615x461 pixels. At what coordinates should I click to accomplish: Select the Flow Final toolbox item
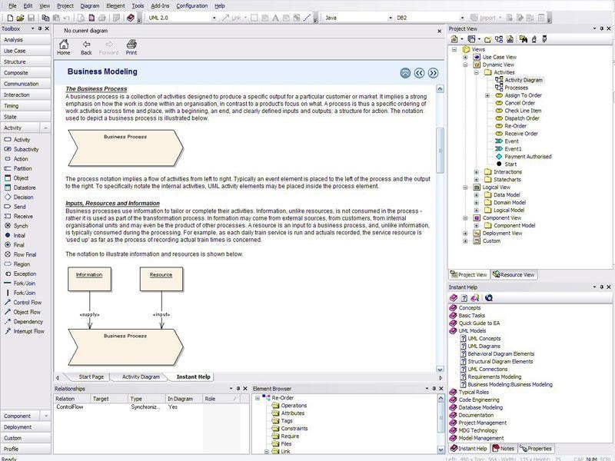25,254
